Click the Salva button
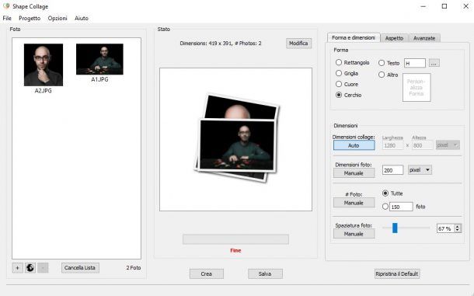474x296 pixels. 265,274
